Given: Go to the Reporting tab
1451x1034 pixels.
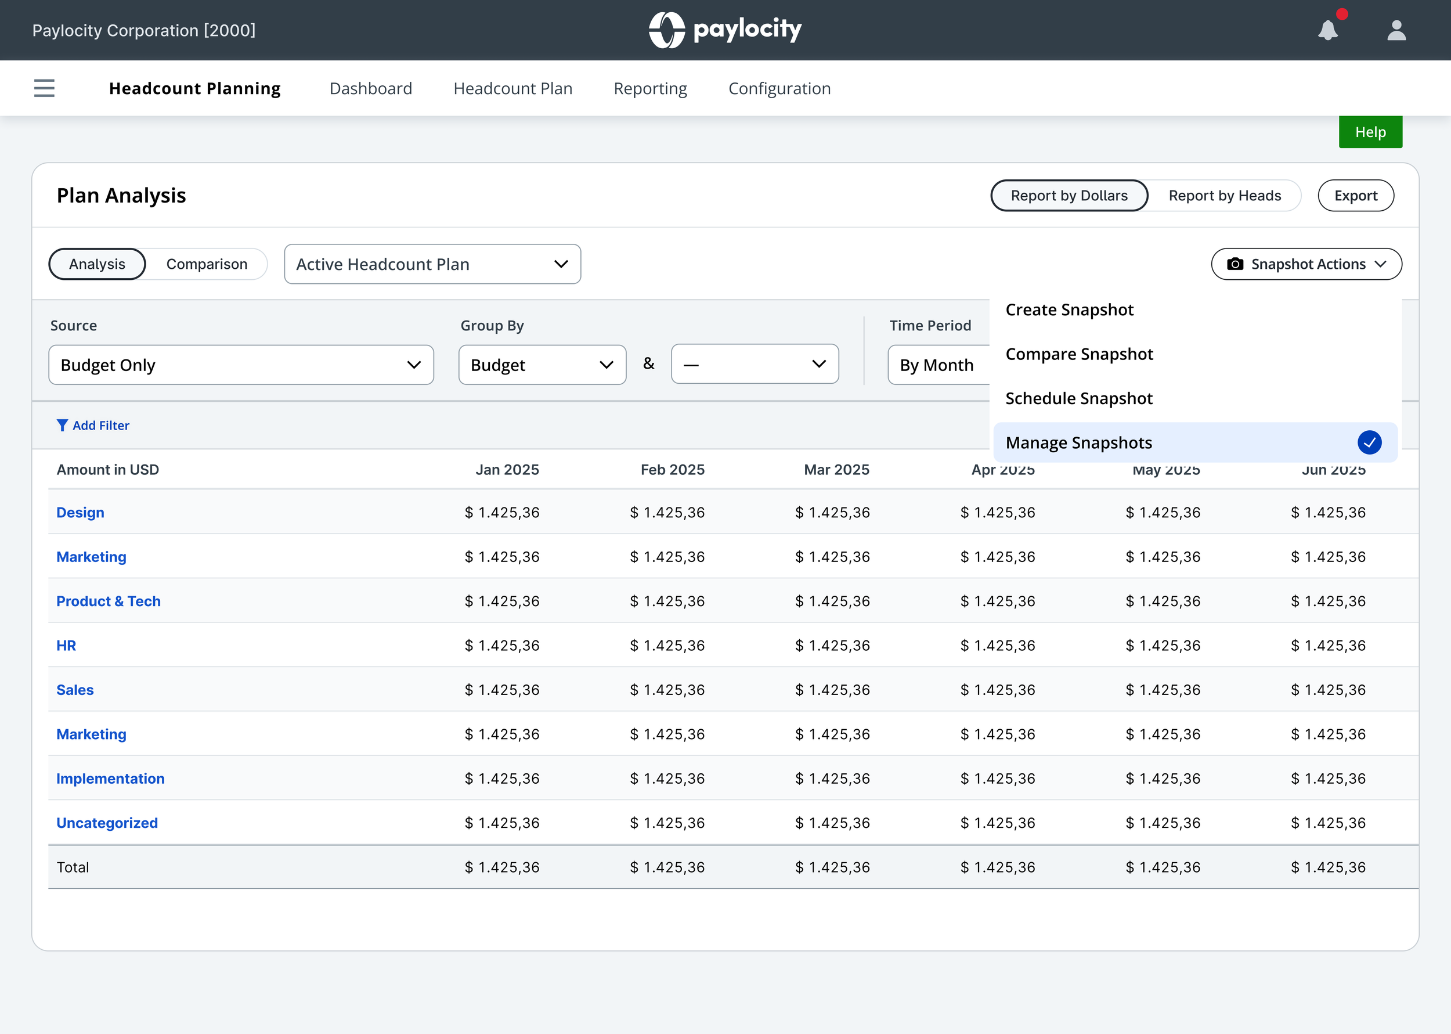Looking at the screenshot, I should click(650, 88).
